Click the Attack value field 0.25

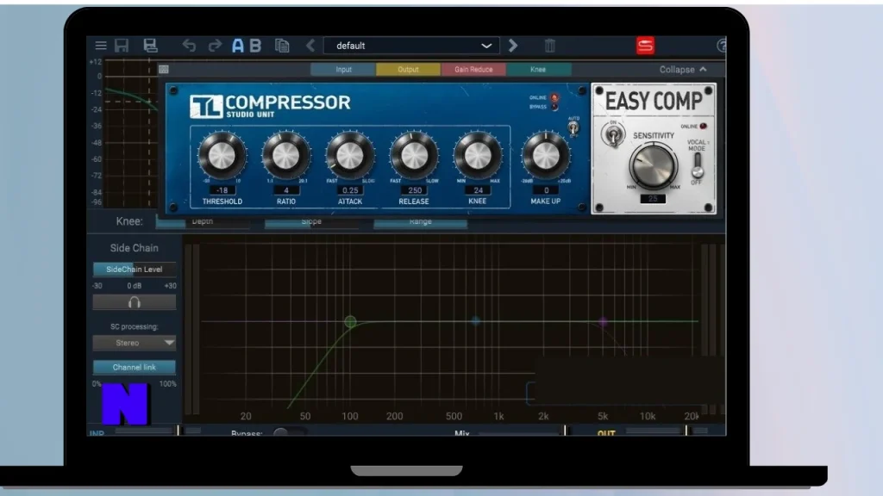350,190
